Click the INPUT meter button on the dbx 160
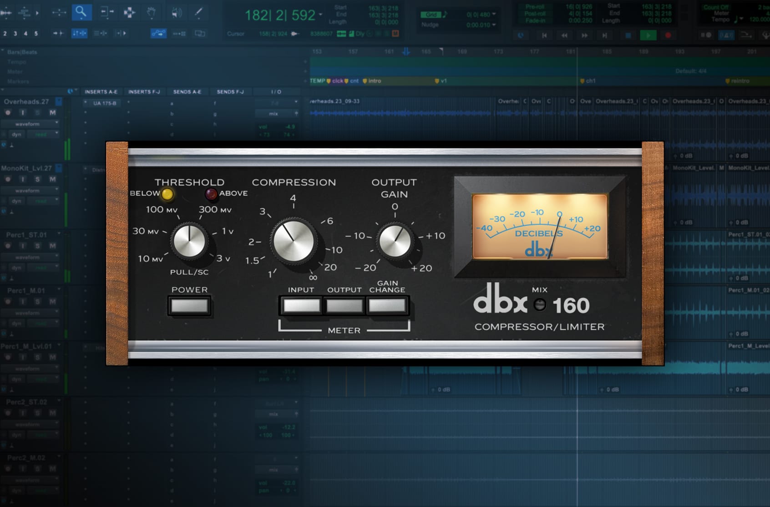The height and width of the screenshot is (507, 770). [x=301, y=305]
